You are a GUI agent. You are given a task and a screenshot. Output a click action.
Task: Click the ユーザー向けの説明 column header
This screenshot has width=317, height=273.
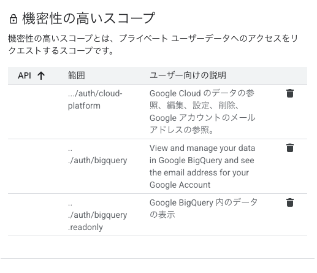pyautogui.click(x=188, y=75)
